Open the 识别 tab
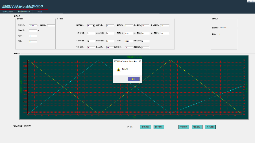 (40, 12)
